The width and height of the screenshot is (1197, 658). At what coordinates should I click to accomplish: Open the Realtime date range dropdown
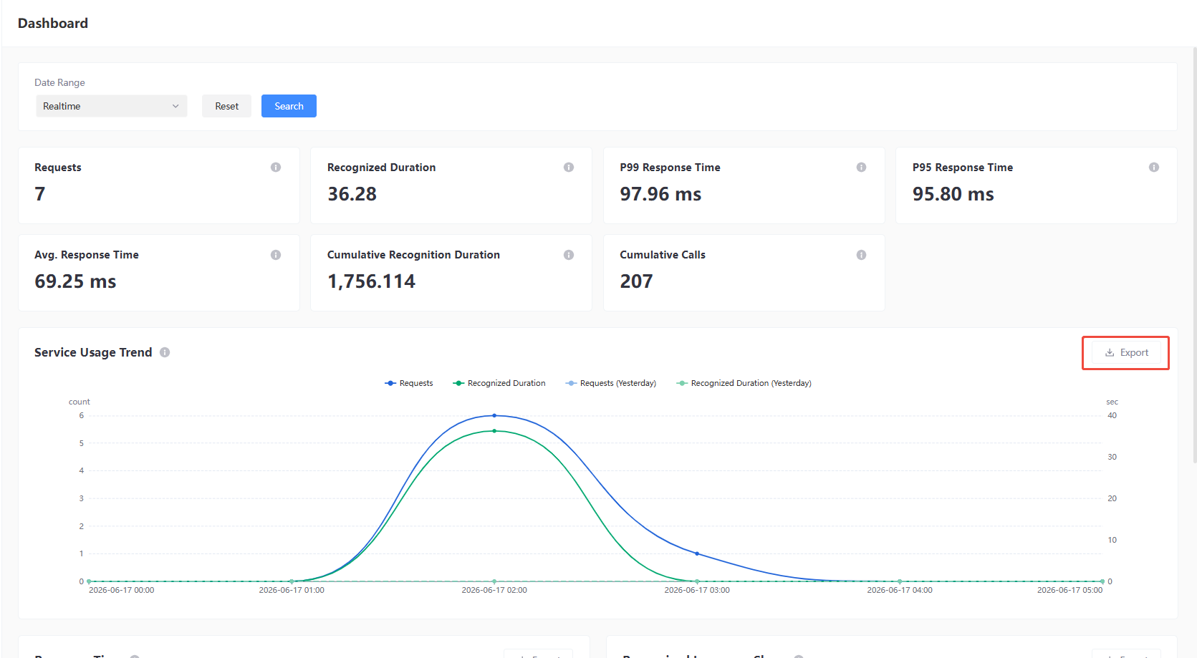click(112, 106)
